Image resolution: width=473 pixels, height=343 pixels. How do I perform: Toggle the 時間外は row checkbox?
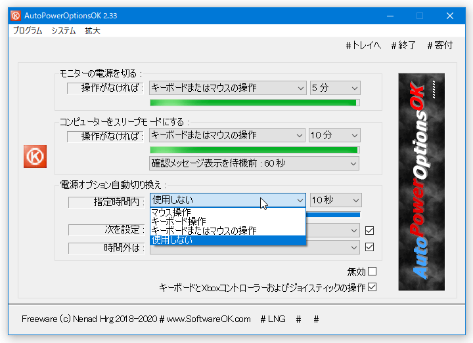369,247
